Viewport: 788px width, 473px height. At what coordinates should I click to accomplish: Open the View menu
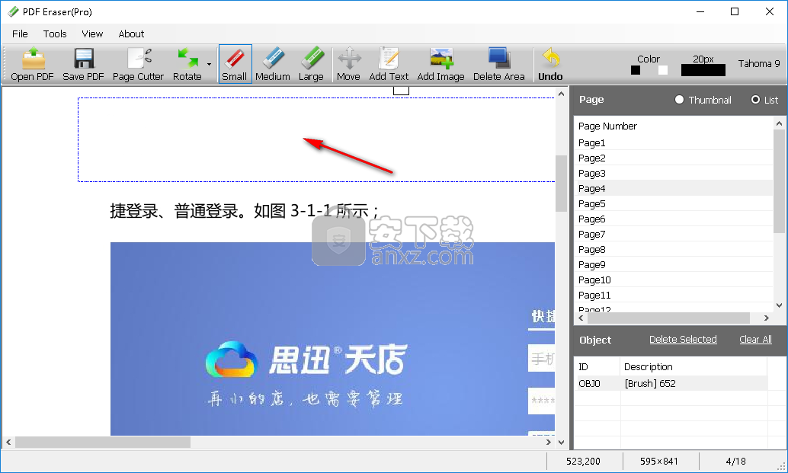tap(92, 34)
